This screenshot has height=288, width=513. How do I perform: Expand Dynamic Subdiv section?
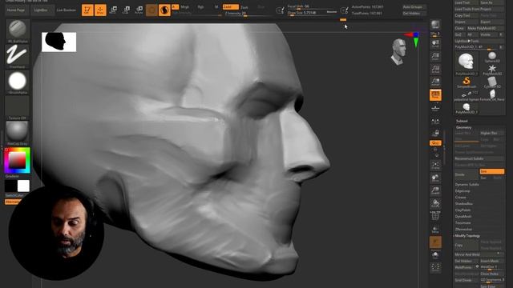coord(467,184)
